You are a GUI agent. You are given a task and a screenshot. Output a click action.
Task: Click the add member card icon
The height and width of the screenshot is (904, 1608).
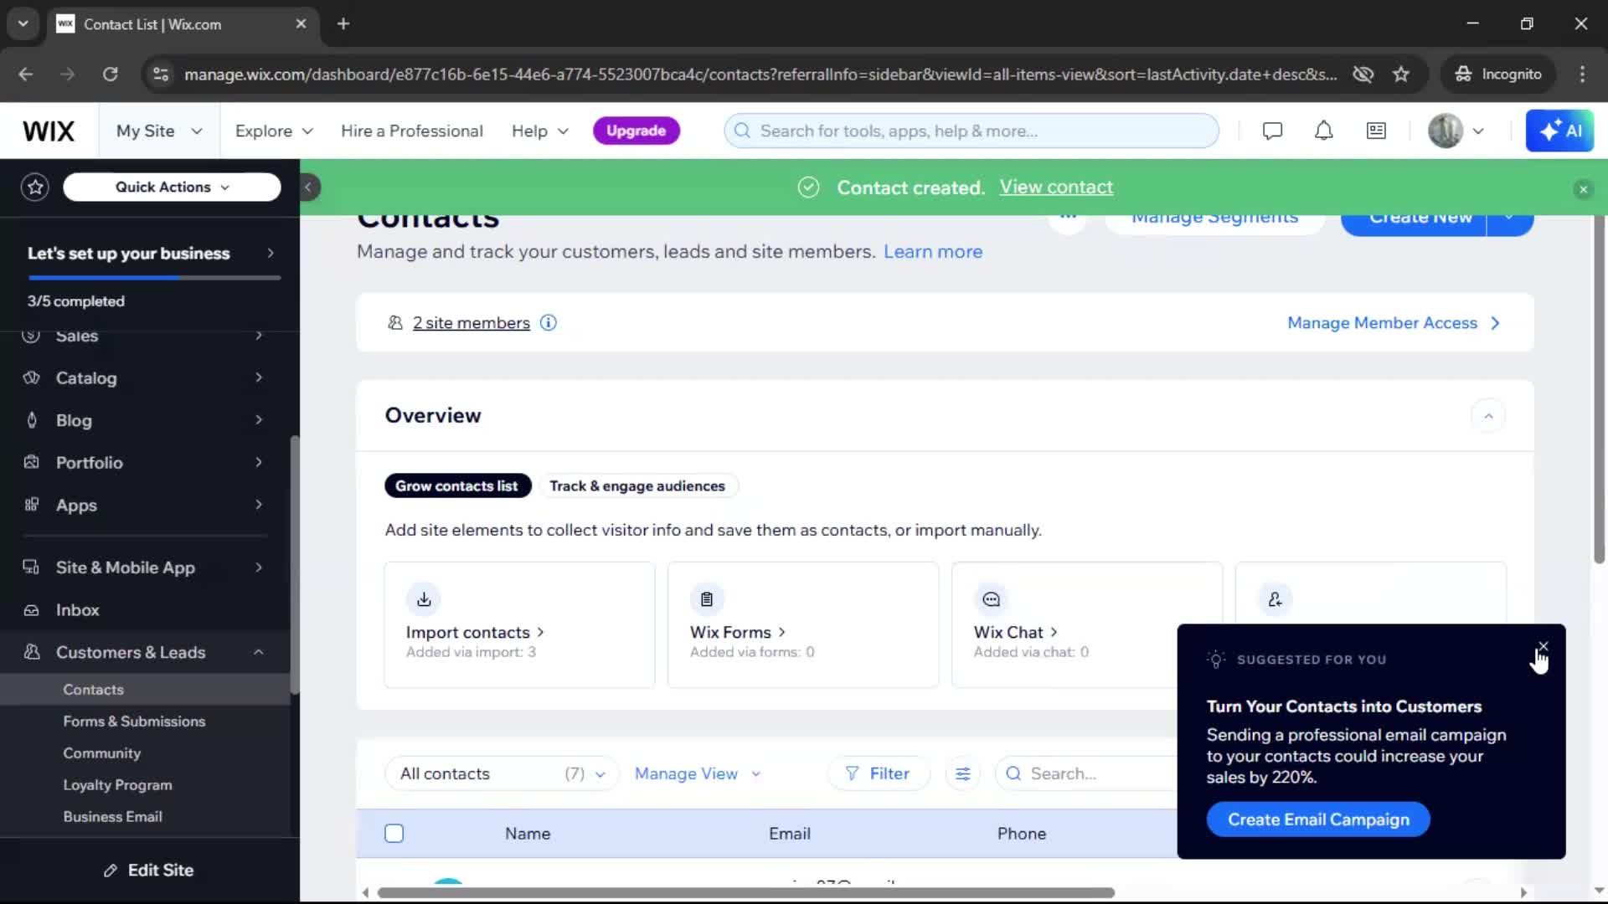(x=1275, y=599)
